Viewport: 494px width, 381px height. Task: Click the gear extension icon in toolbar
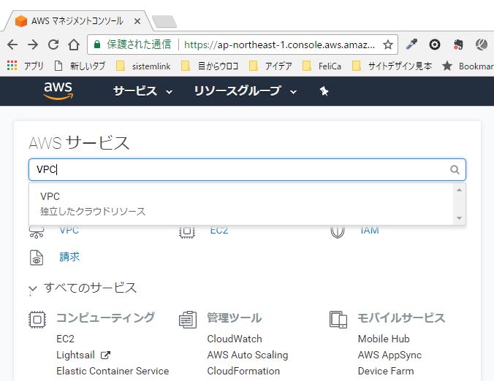tap(435, 45)
